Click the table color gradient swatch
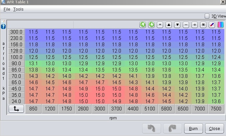The width and height of the screenshot is (226, 136). (x=220, y=25)
